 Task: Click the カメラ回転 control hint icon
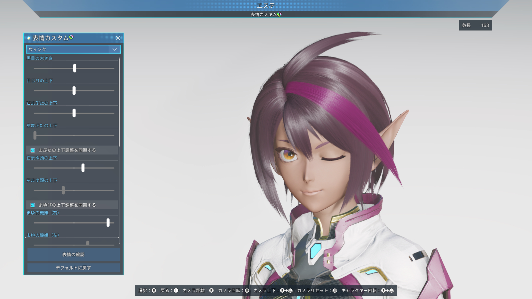coord(247,290)
